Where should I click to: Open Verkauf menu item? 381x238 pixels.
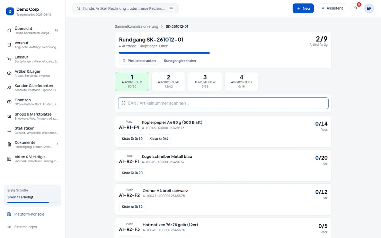(33, 45)
